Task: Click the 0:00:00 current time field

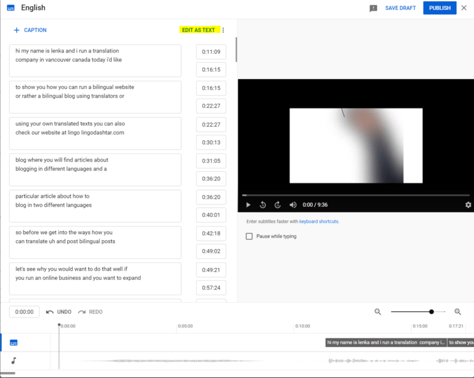Action: (x=24, y=312)
